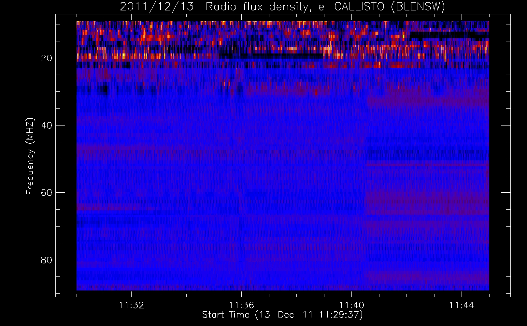
Task: Click the Start Time axis label
Action: 282,315
